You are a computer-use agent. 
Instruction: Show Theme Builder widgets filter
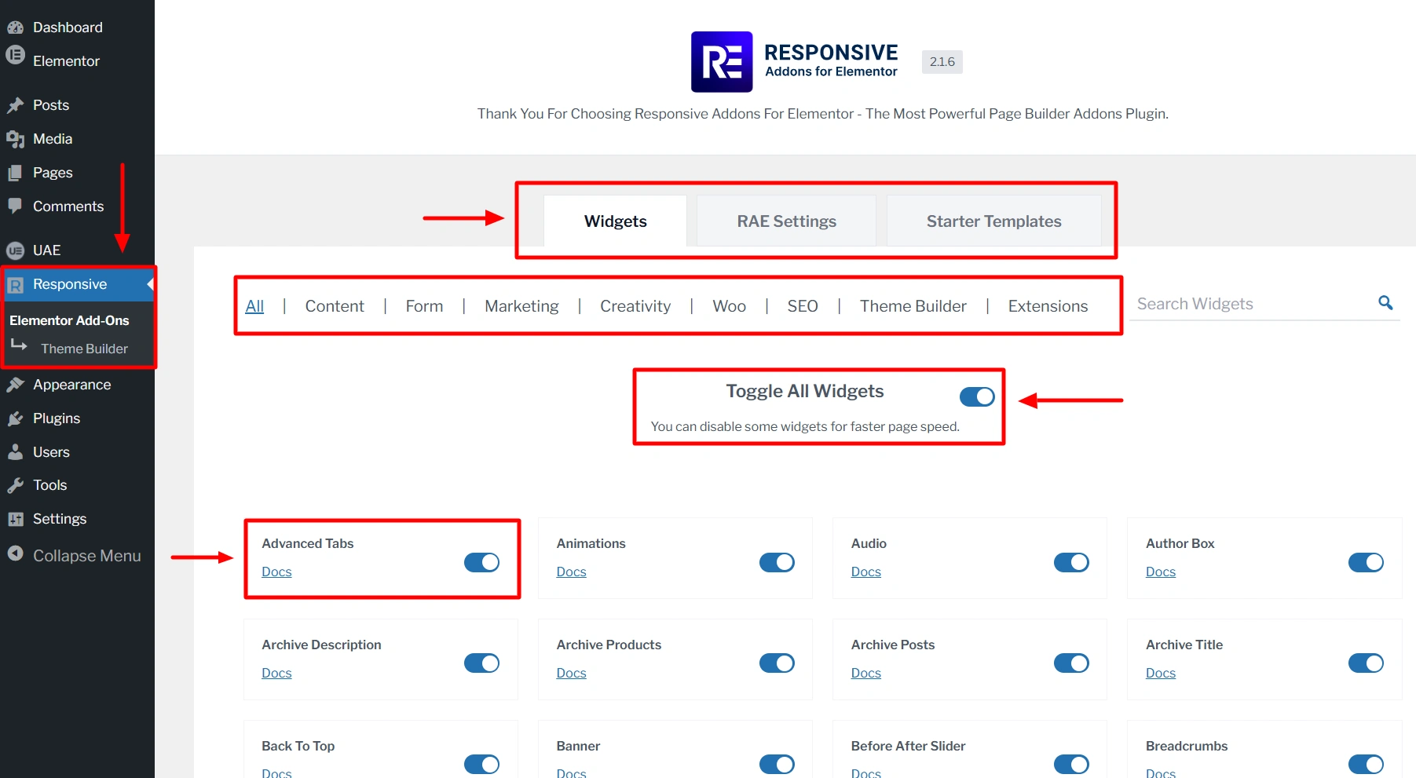[913, 306]
